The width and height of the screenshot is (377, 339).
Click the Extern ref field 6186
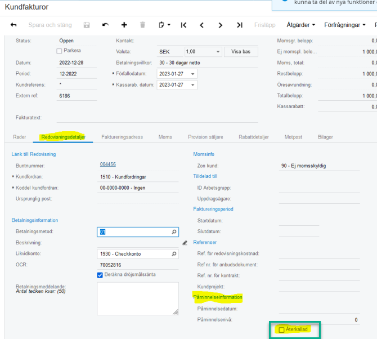click(77, 96)
